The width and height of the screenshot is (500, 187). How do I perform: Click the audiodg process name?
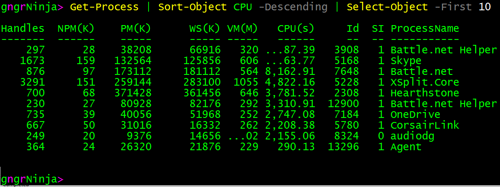(412, 136)
